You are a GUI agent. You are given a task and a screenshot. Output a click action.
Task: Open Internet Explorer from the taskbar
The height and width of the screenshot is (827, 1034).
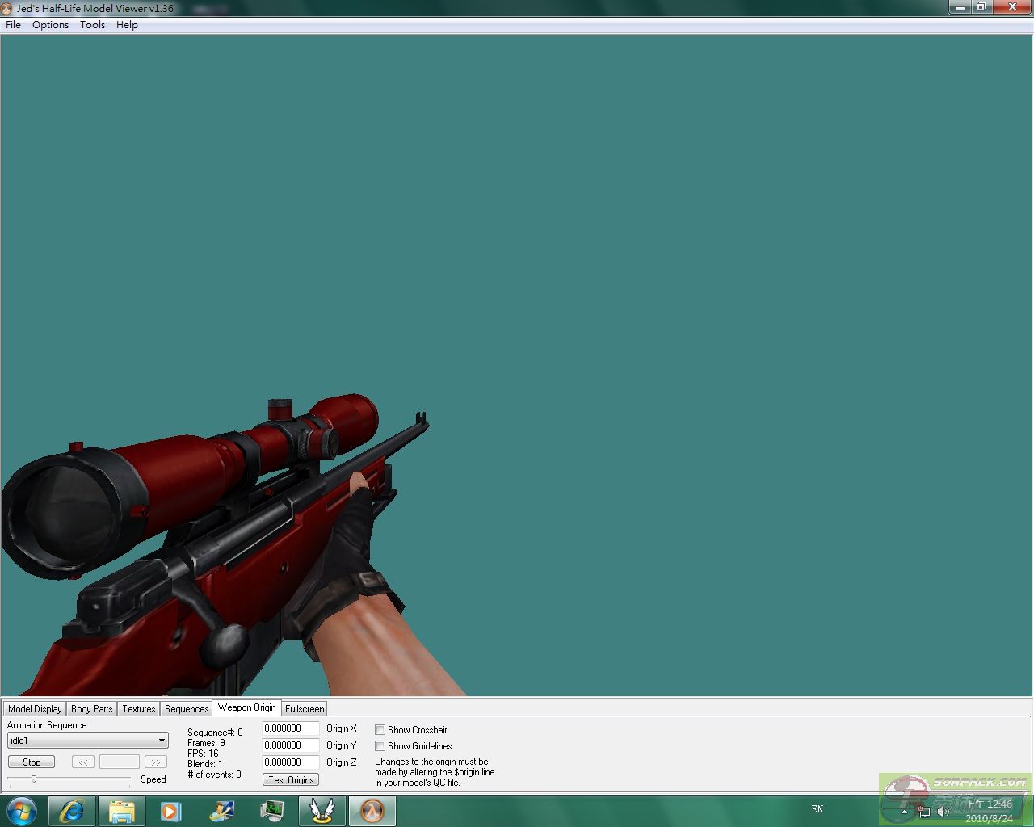72,811
